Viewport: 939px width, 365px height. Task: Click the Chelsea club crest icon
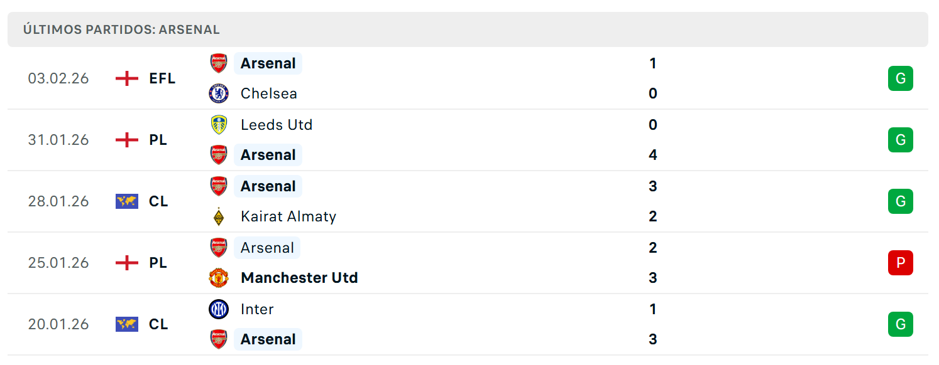click(x=219, y=93)
